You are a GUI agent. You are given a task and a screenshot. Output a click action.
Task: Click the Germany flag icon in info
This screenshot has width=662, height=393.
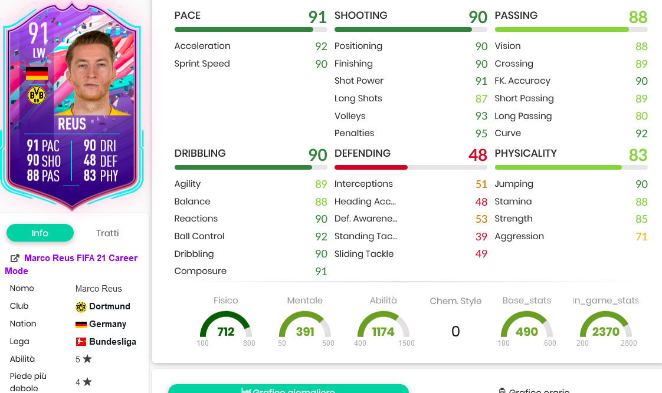coord(81,324)
